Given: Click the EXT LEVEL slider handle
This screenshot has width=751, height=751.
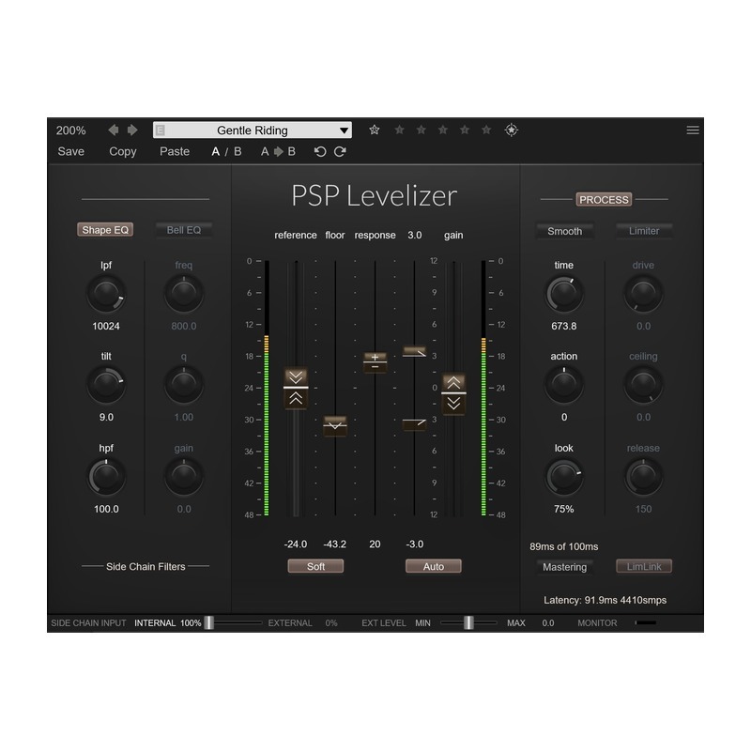Looking at the screenshot, I should 468,622.
